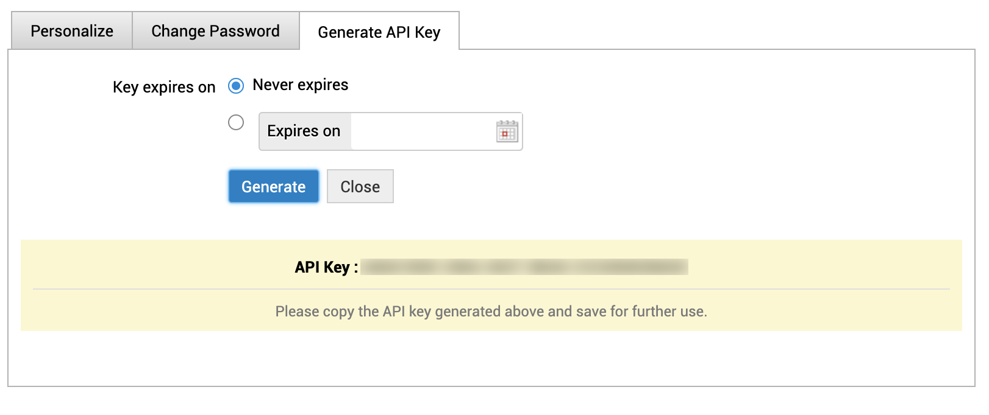The image size is (989, 415).
Task: Click the "Never expires" label text
Action: [300, 85]
